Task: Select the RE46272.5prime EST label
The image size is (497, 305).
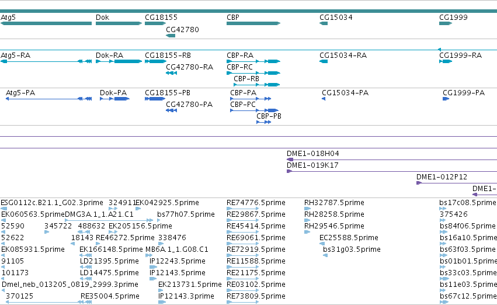Action: coord(125,238)
